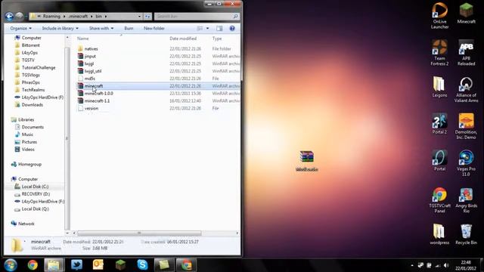
Task: Open the Minecraft desktop shortcut
Action: pos(466,13)
